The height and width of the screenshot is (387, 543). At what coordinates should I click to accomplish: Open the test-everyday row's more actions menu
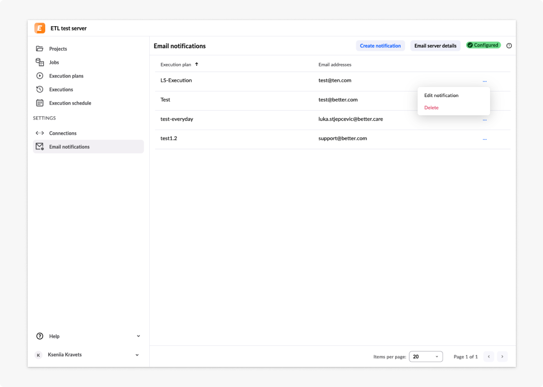485,120
